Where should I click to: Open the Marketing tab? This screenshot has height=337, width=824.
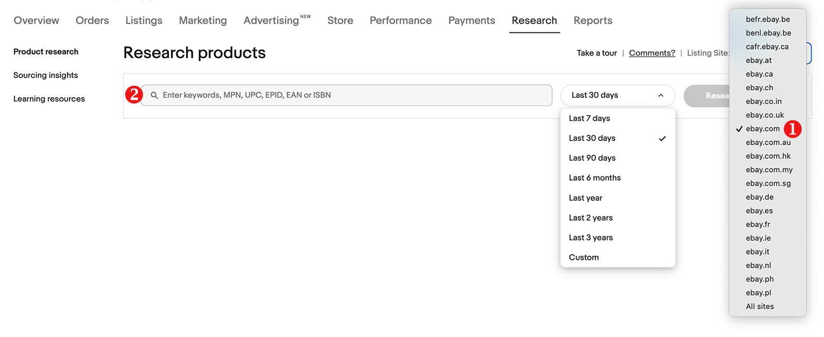point(203,21)
